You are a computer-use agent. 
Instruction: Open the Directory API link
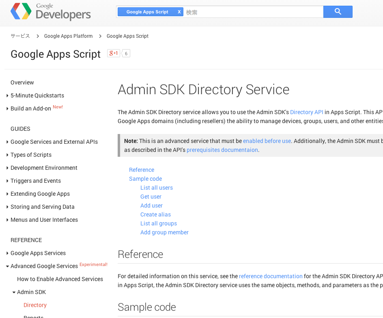pyautogui.click(x=307, y=112)
